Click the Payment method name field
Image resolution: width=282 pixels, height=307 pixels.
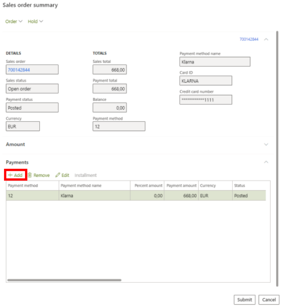click(215, 62)
